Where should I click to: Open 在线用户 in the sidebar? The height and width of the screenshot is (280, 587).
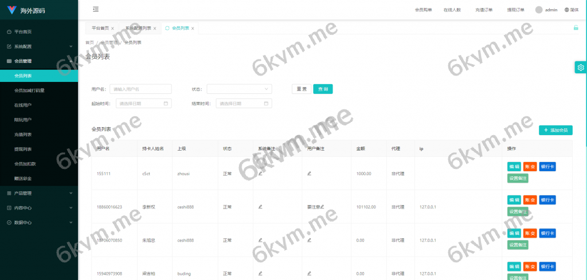click(39, 105)
